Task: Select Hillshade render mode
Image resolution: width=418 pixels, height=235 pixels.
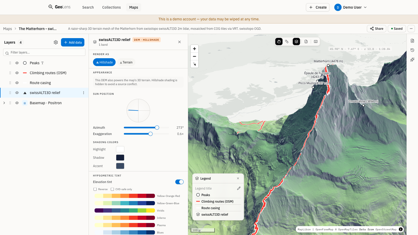Action: pyautogui.click(x=104, y=62)
